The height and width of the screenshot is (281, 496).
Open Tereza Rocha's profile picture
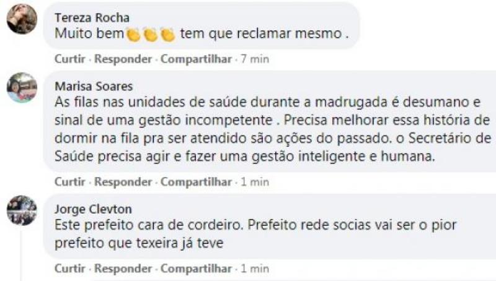(22, 19)
